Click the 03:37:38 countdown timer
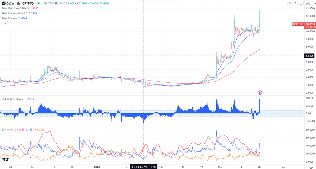This screenshot has width=316, height=169. pos(310,27)
